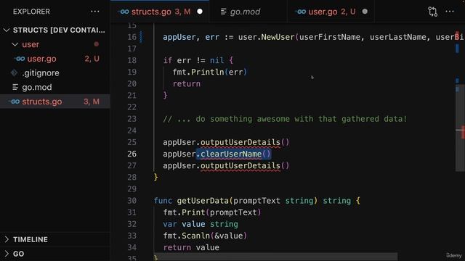Expand the GO section
Image resolution: width=465 pixels, height=261 pixels.
(7, 254)
